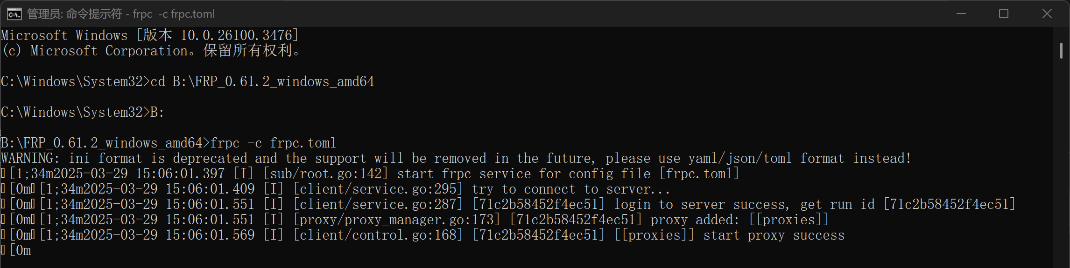Click the scrollbar track below the thumb
The width and height of the screenshot is (1070, 268).
tap(1061, 163)
